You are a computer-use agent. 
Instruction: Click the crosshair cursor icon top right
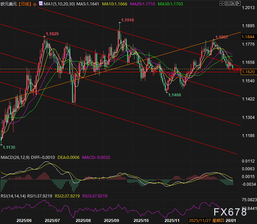(222, 3)
